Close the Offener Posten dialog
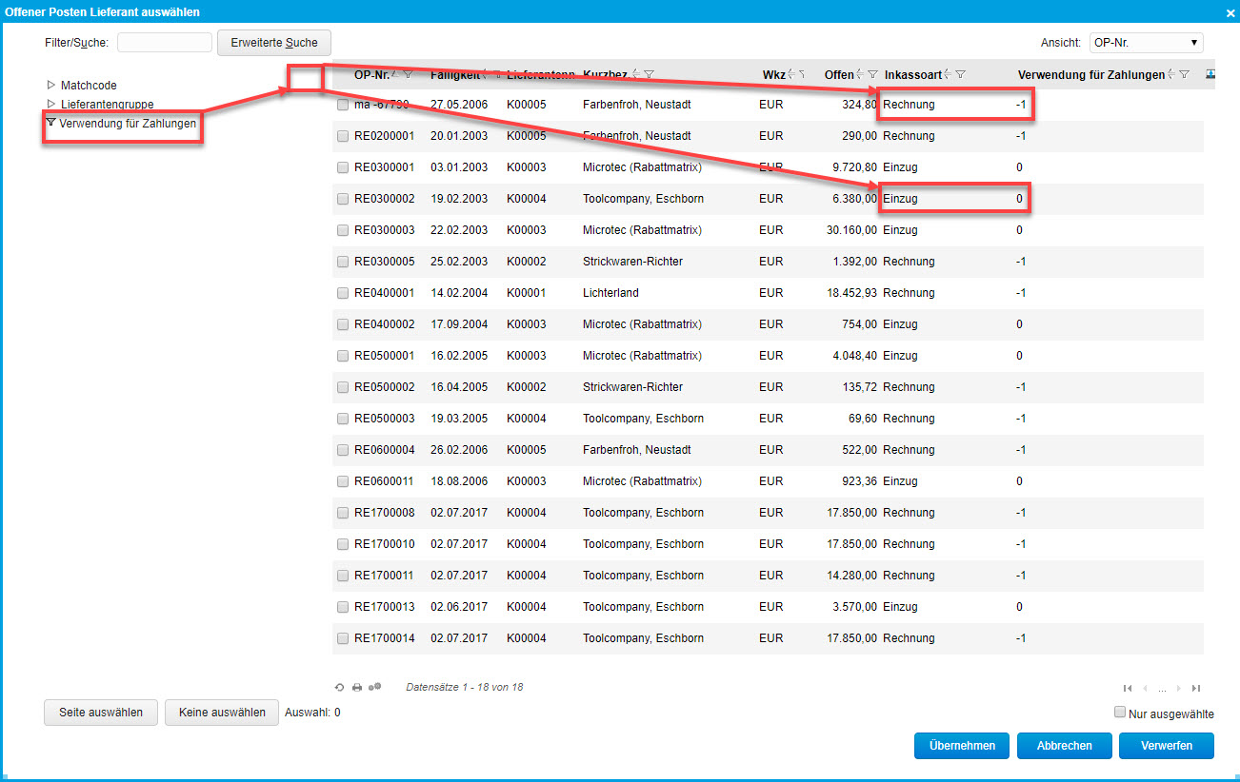This screenshot has width=1240, height=782. pos(1230,11)
